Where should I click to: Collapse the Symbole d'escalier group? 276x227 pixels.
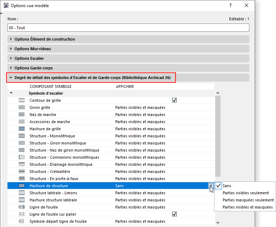point(11,93)
